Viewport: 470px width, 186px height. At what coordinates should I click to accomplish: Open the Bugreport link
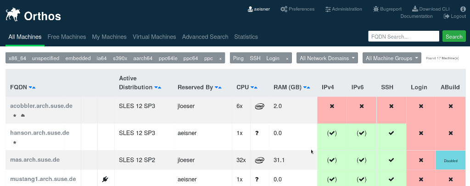[x=387, y=9]
